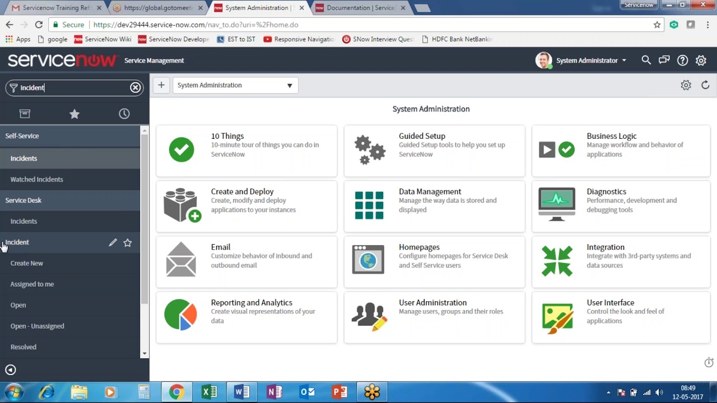The image size is (717, 403).
Task: Click the Create and Deploy icon
Action: pyautogui.click(x=182, y=205)
